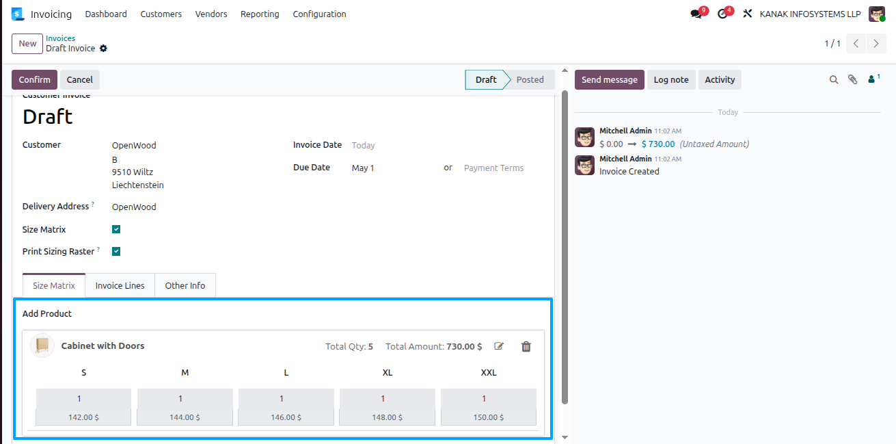Delete Cabinet with Doors from matrix
The image size is (896, 444).
coord(526,346)
